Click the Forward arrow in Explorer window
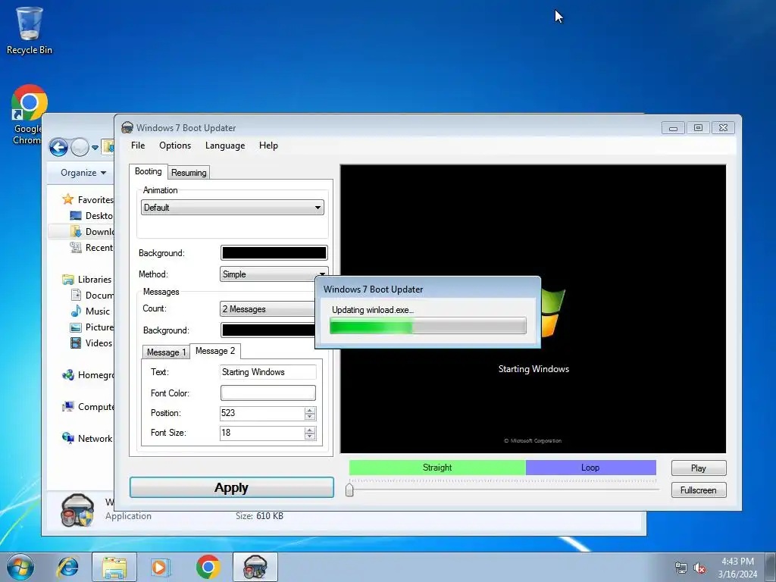Image resolution: width=776 pixels, height=582 pixels. tap(79, 147)
